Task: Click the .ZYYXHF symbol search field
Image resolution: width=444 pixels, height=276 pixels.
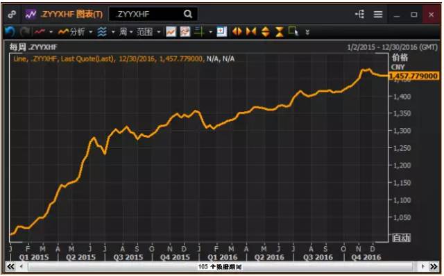Action: [x=153, y=14]
